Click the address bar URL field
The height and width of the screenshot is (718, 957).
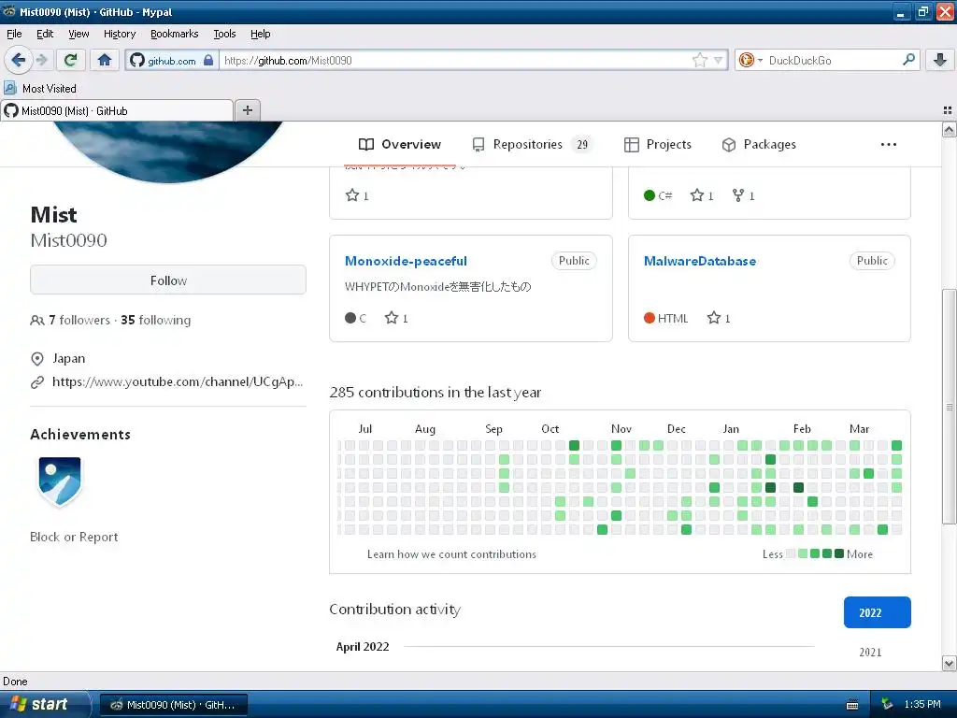[x=456, y=60]
